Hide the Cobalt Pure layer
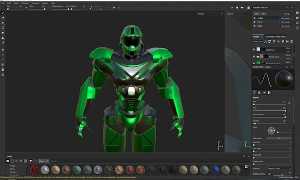This screenshot has height=180, width=300. pyautogui.click(x=254, y=49)
